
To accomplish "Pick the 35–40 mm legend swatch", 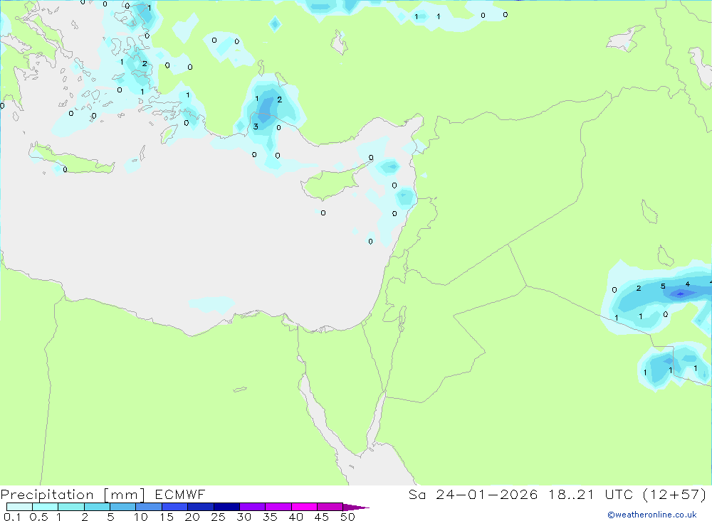I will coord(278,507).
